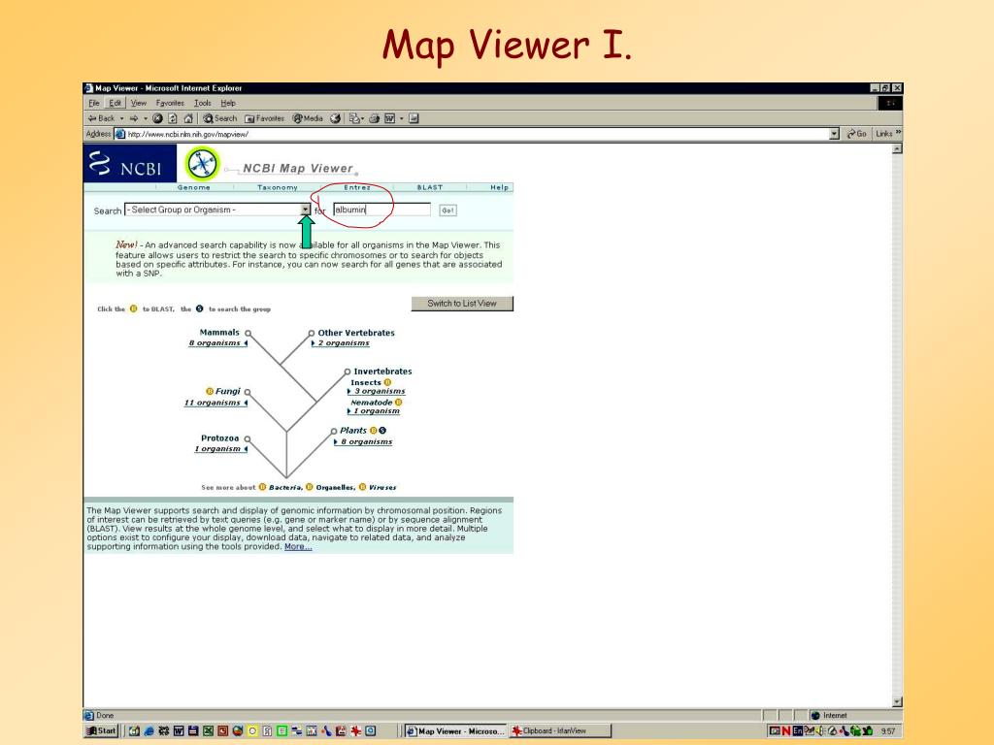Viewport: 994px width, 745px height.
Task: Expand the 3 organisms link under Insects
Action: coord(377,391)
